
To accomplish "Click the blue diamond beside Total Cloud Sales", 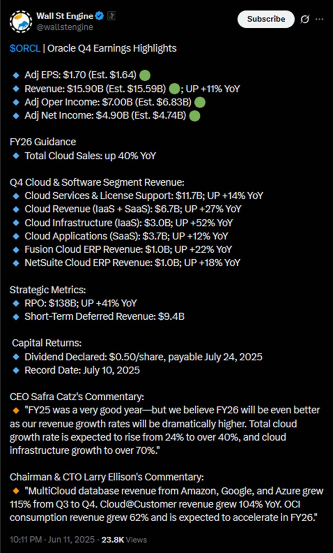I will [x=16, y=156].
